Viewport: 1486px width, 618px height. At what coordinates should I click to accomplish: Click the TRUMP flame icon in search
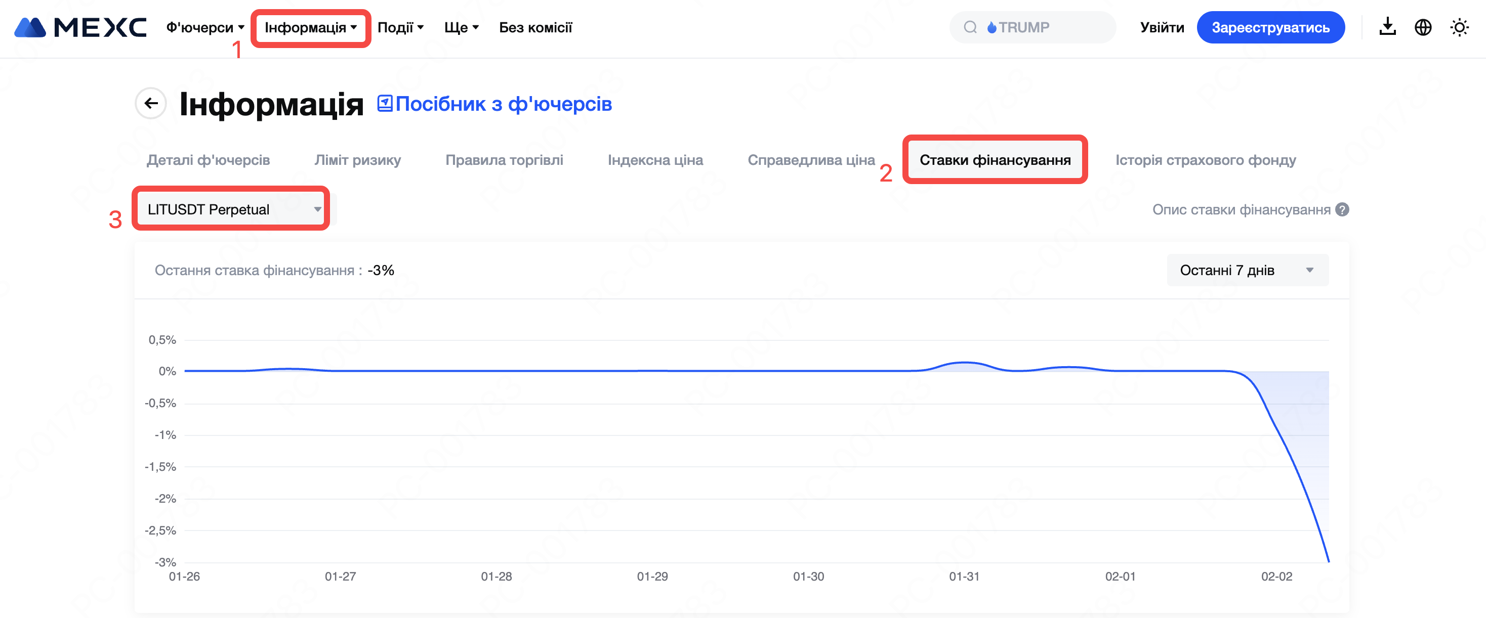992,27
